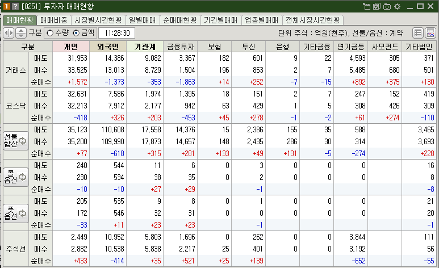Click the 연기금등 column header
The height and width of the screenshot is (268, 439).
click(x=351, y=47)
